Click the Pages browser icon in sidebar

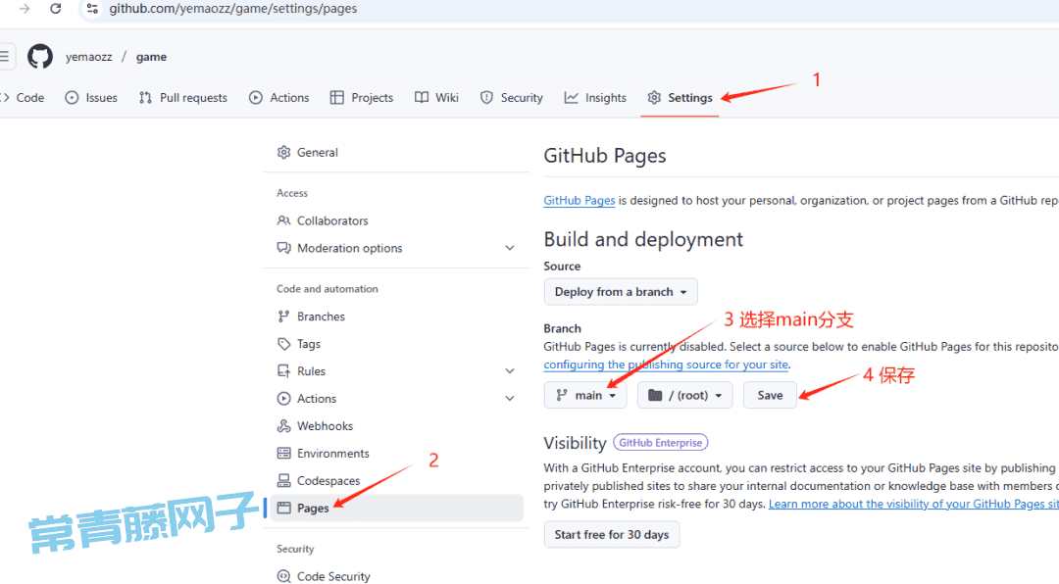tap(283, 509)
